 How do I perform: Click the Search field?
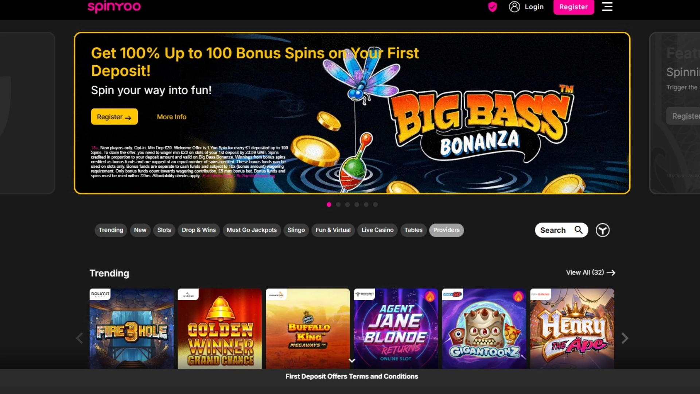point(561,230)
